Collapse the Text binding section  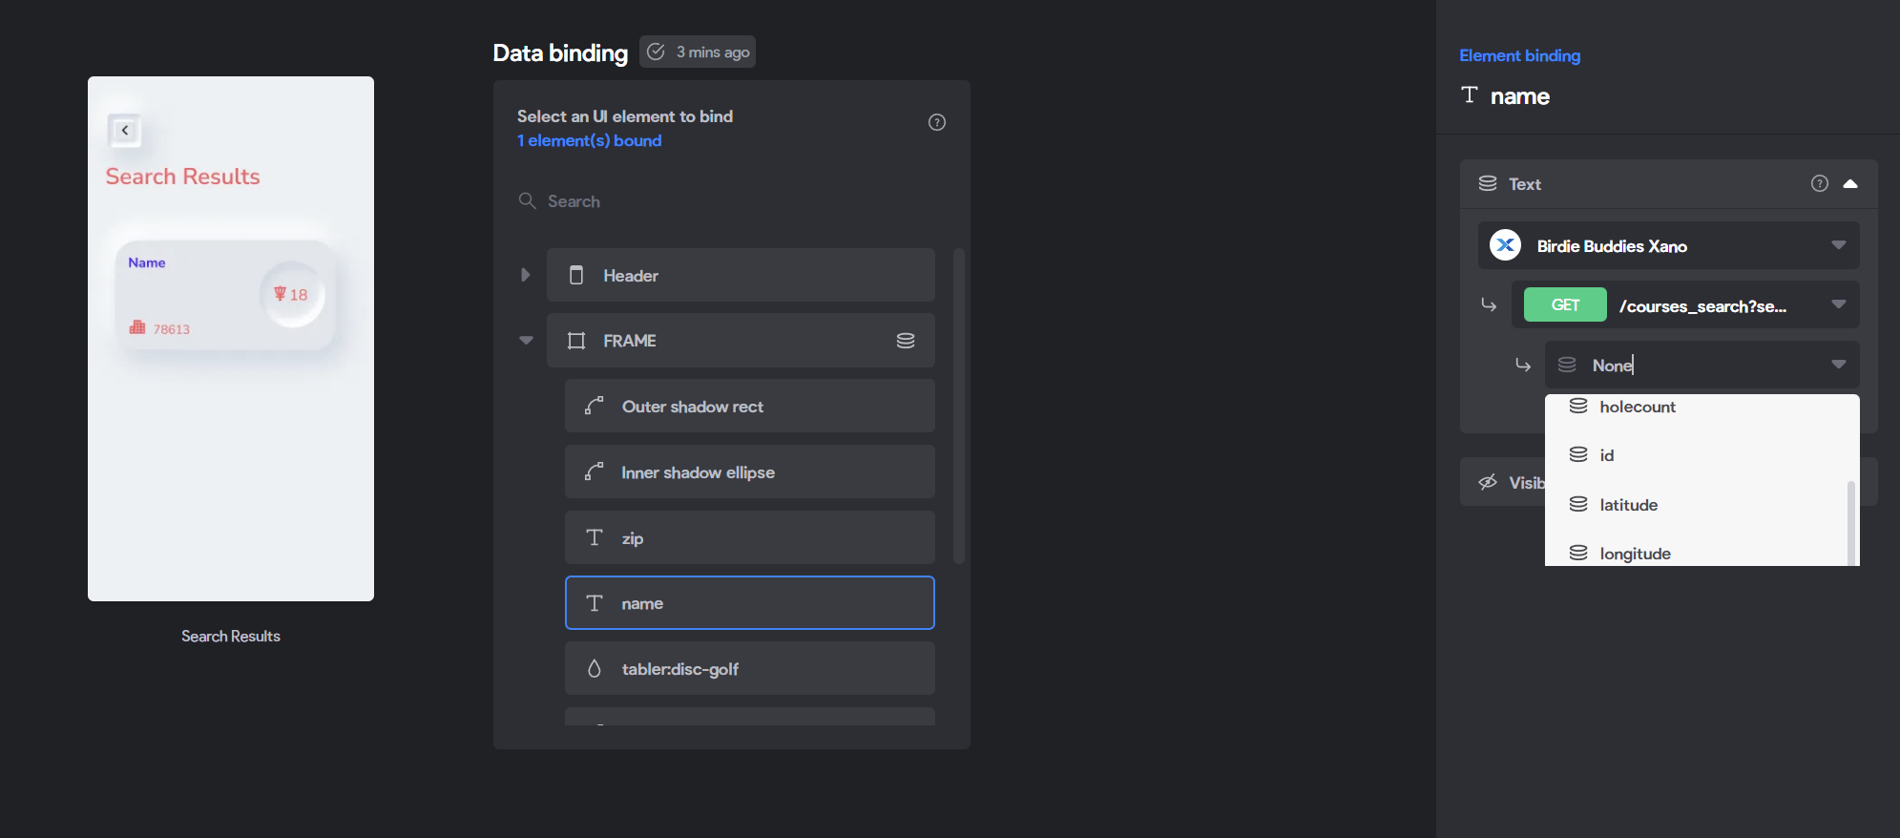click(x=1850, y=183)
